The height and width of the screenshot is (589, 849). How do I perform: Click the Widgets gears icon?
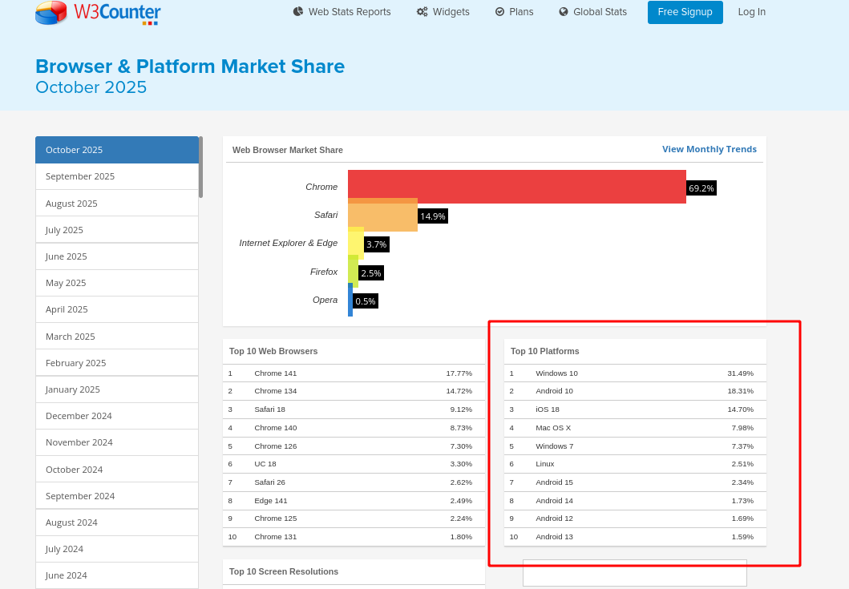[422, 12]
